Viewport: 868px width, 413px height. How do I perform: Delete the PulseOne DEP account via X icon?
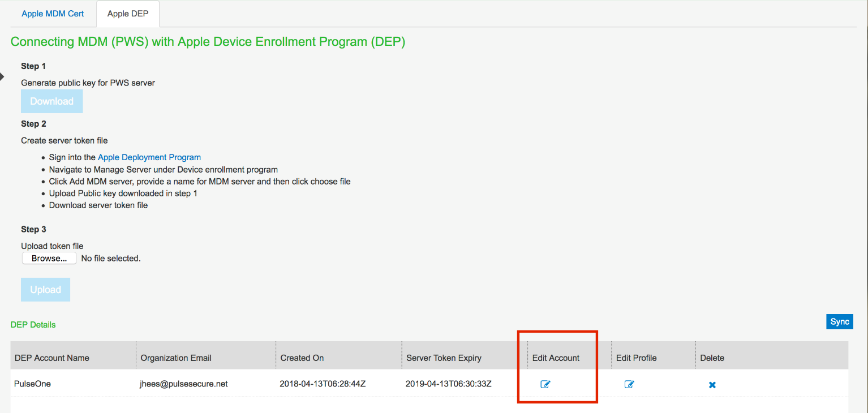[712, 385]
